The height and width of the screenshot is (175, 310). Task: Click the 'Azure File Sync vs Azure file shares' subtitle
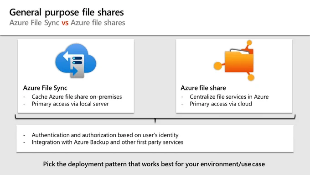pos(67,22)
